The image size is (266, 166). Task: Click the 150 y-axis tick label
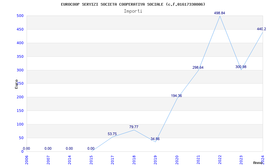20,111
